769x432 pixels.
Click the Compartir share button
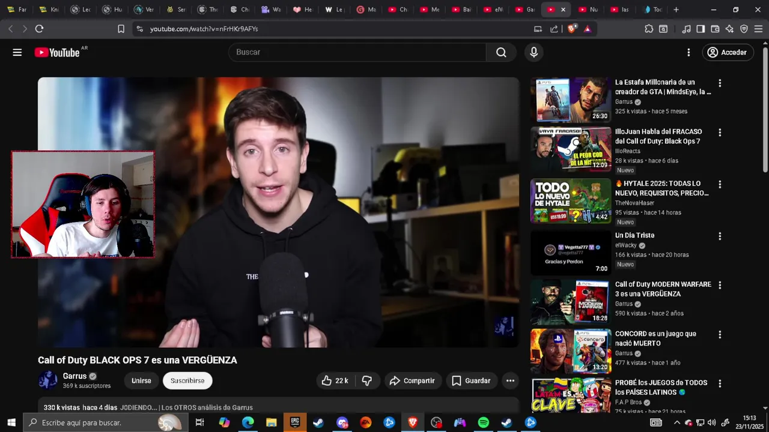(412, 380)
